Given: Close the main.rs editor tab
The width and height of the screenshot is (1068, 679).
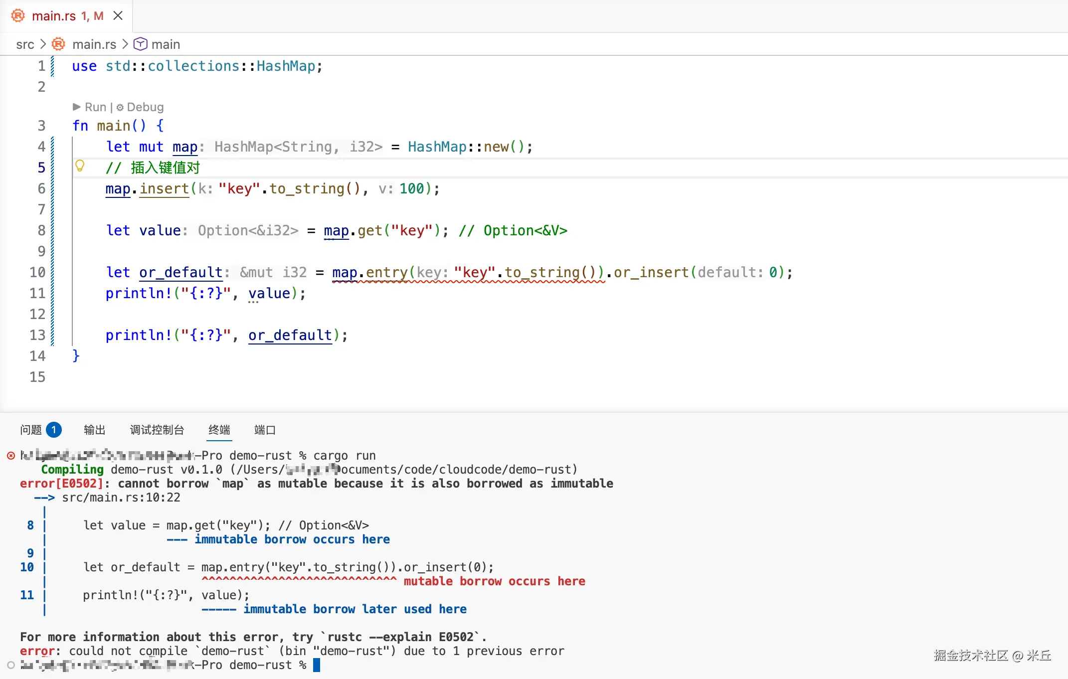Looking at the screenshot, I should (x=118, y=16).
